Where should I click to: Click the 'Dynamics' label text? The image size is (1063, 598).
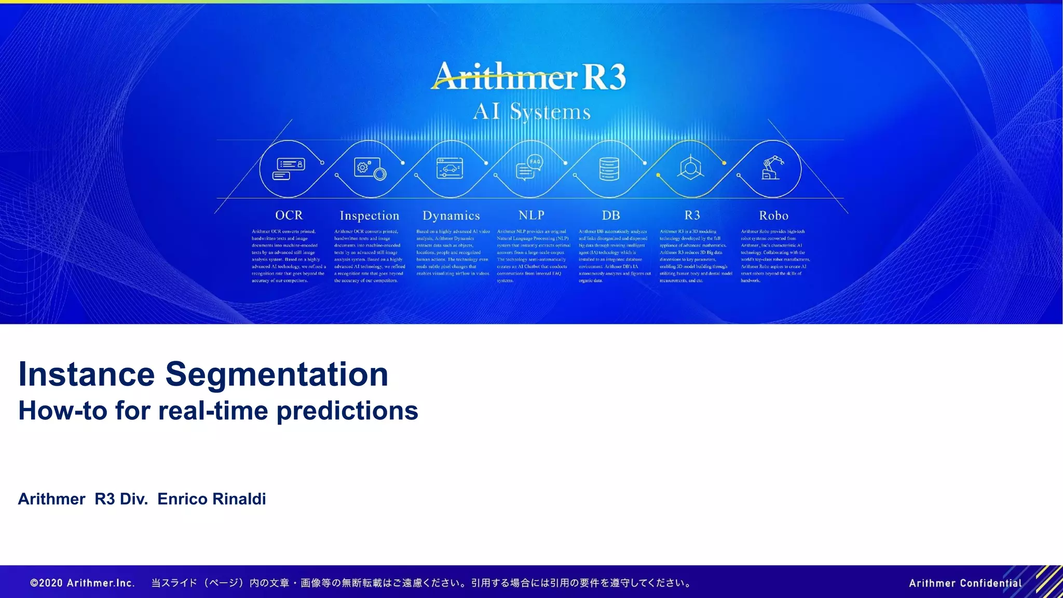451,215
